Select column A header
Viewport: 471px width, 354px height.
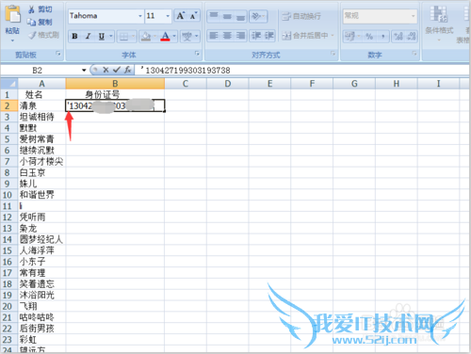(x=41, y=84)
